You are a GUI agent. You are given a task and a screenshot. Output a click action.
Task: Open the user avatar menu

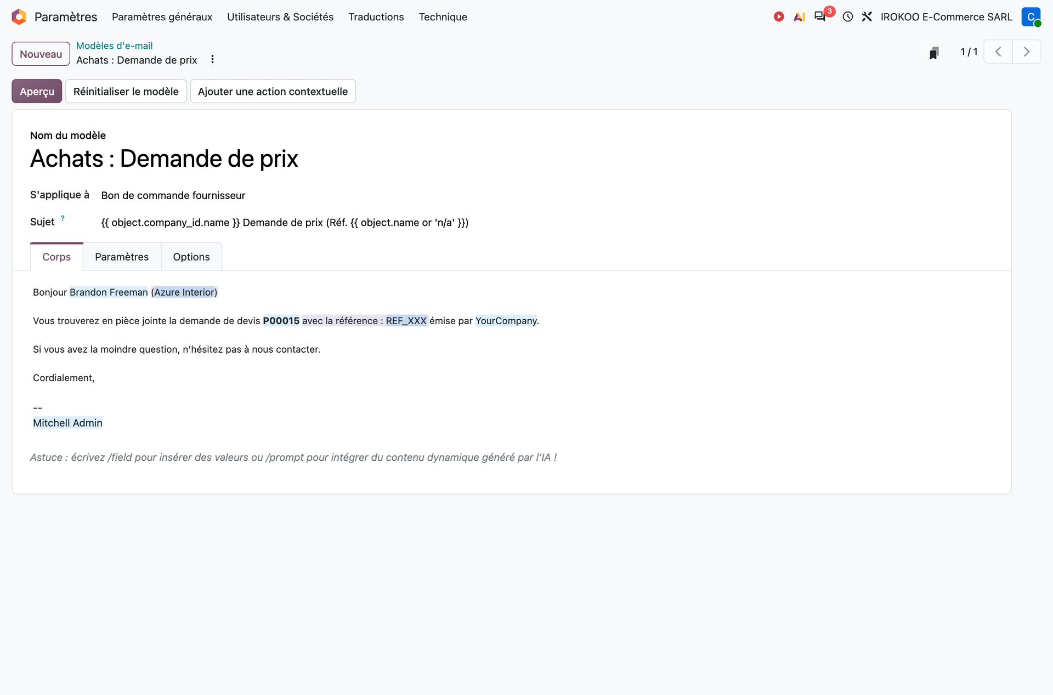tap(1031, 17)
